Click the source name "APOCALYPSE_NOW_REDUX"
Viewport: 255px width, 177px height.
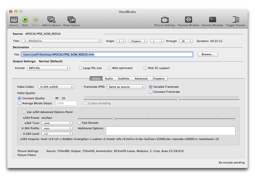click(43, 34)
